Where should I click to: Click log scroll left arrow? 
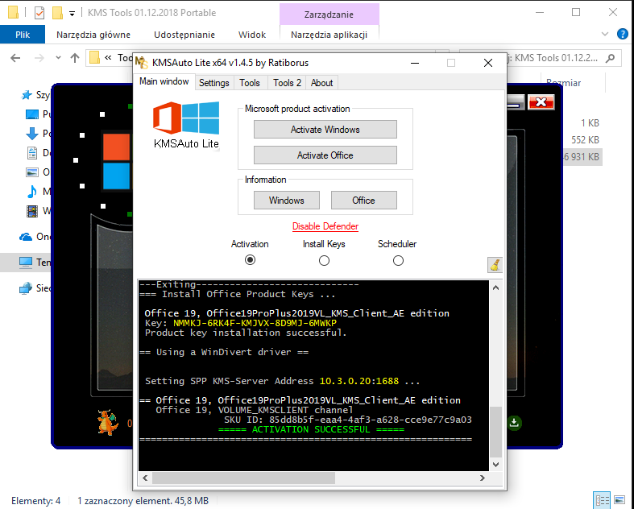(145, 478)
